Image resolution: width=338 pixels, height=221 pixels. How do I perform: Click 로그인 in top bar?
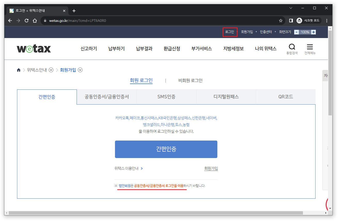pyautogui.click(x=230, y=32)
